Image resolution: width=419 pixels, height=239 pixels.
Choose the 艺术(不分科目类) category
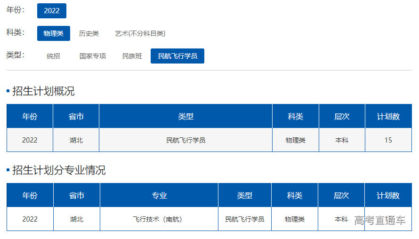coord(140,33)
